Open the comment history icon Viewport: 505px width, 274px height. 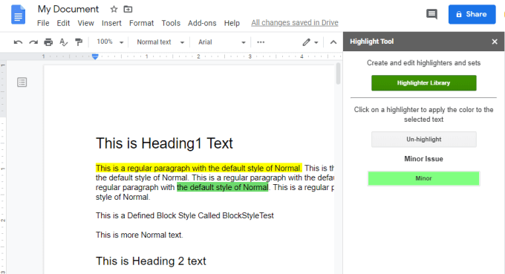click(x=431, y=14)
